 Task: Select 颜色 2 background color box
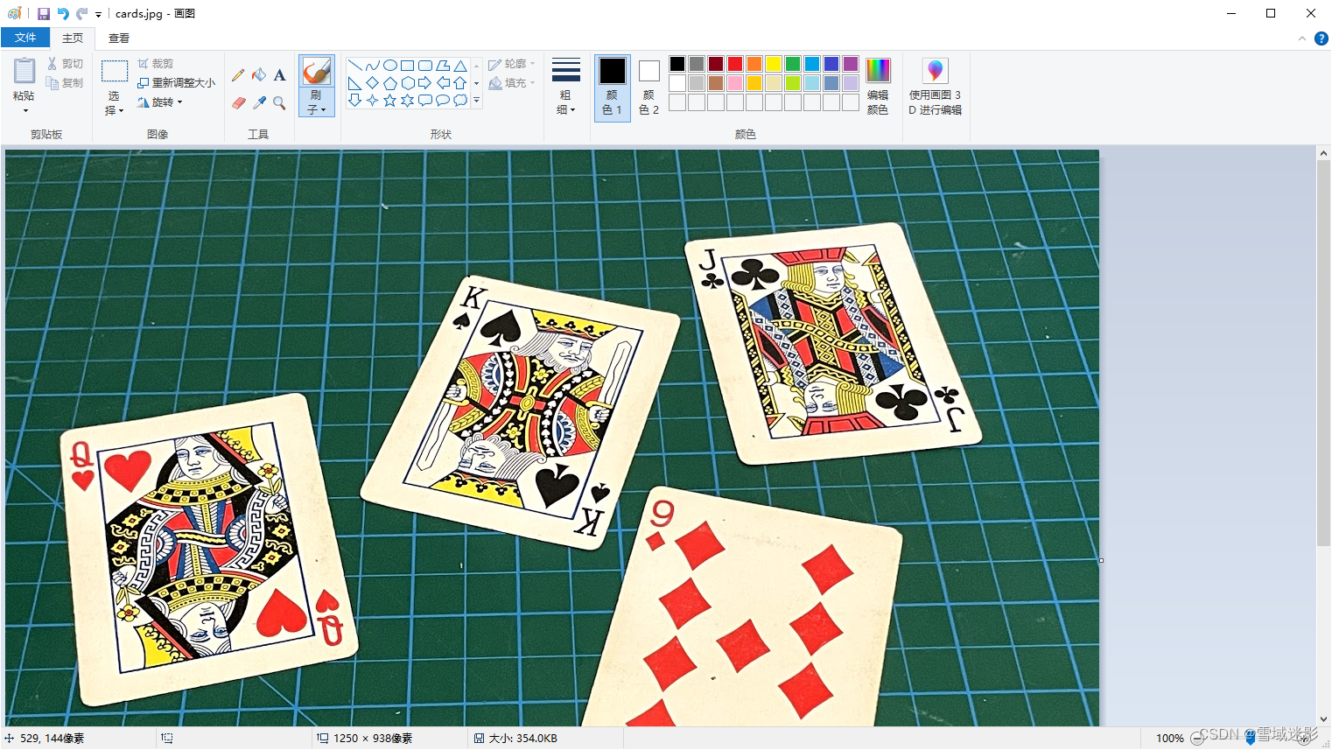tap(648, 87)
